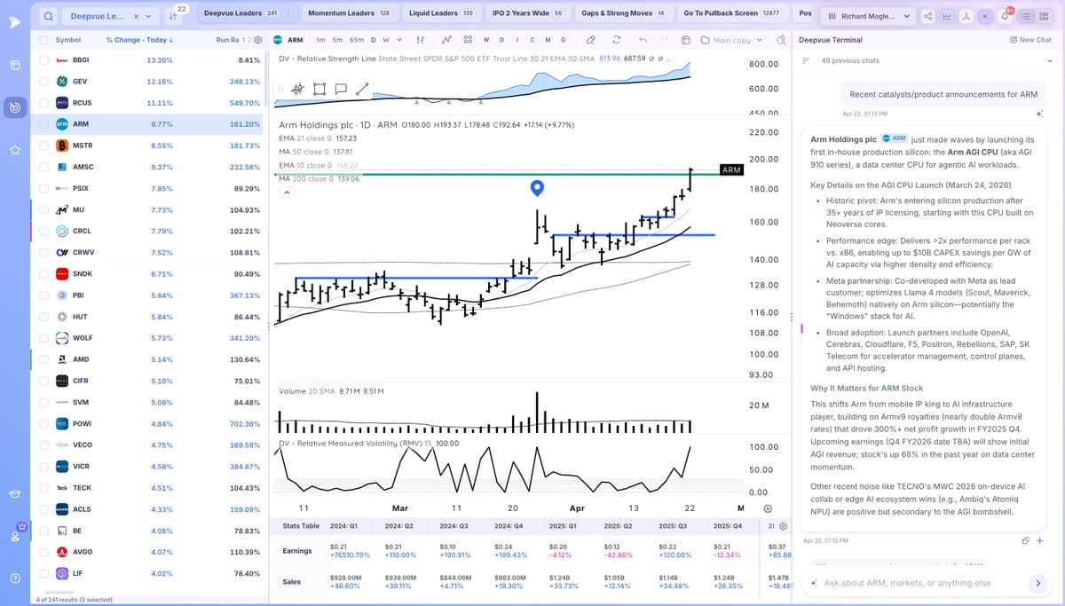
Task: Open the Main copy layout dropdown
Action: click(733, 40)
